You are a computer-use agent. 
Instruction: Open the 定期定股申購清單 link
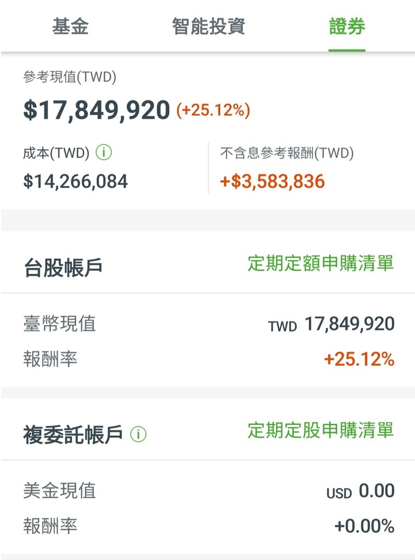tap(320, 430)
